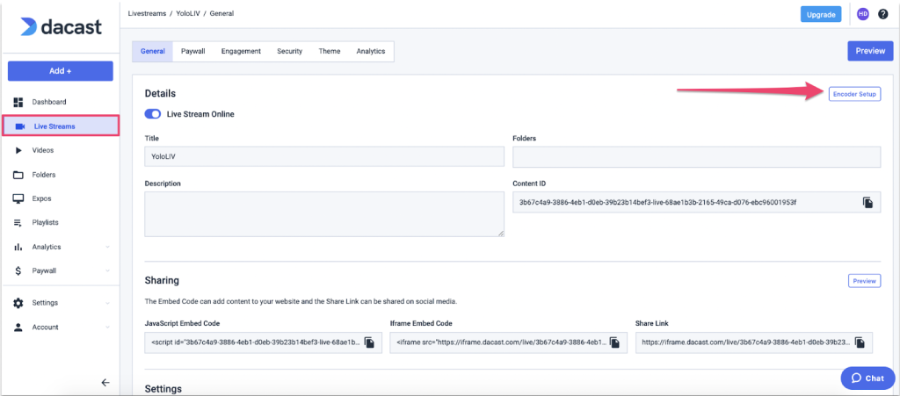Copy the Share Link
Viewport: 900px width, 396px height.
point(860,342)
